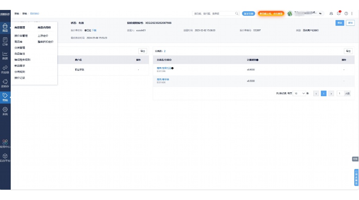The height and width of the screenshot is (200, 359).
Task: Select 报价单管理 from the 商品管理 menu
Action: (x=21, y=36)
